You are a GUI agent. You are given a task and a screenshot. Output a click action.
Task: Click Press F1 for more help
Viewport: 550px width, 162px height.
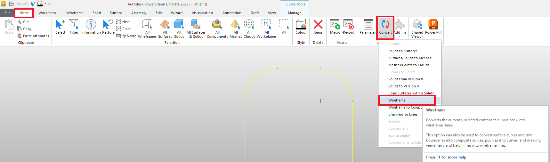pyautogui.click(x=446, y=157)
